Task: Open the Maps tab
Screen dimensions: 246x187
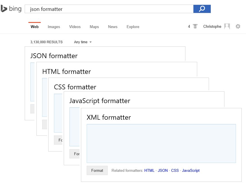Action: [94, 27]
